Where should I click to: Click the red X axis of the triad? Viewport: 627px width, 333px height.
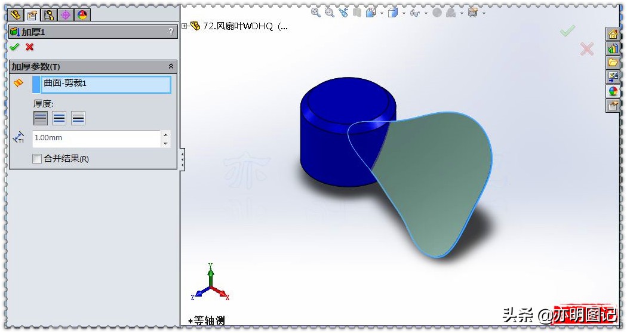221,293
